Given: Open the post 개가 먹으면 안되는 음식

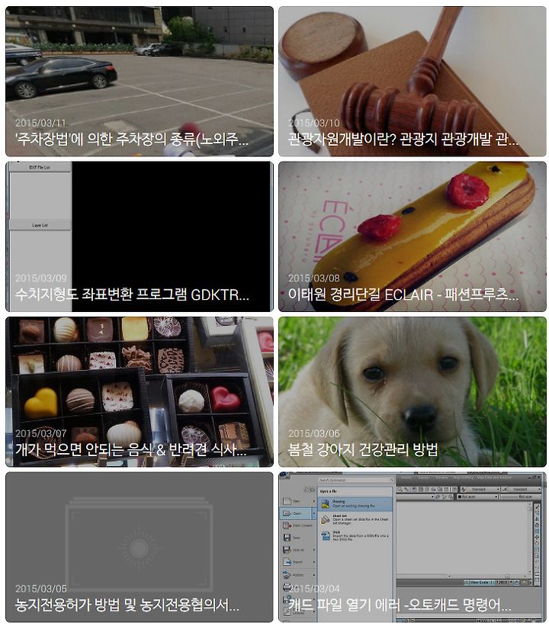Looking at the screenshot, I should pos(131,450).
